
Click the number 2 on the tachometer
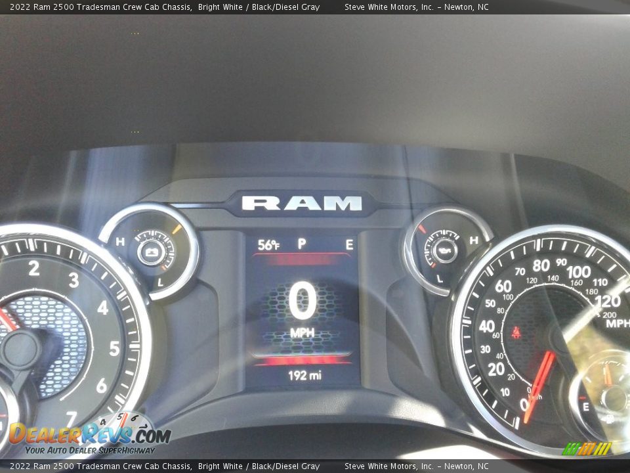coord(34,268)
